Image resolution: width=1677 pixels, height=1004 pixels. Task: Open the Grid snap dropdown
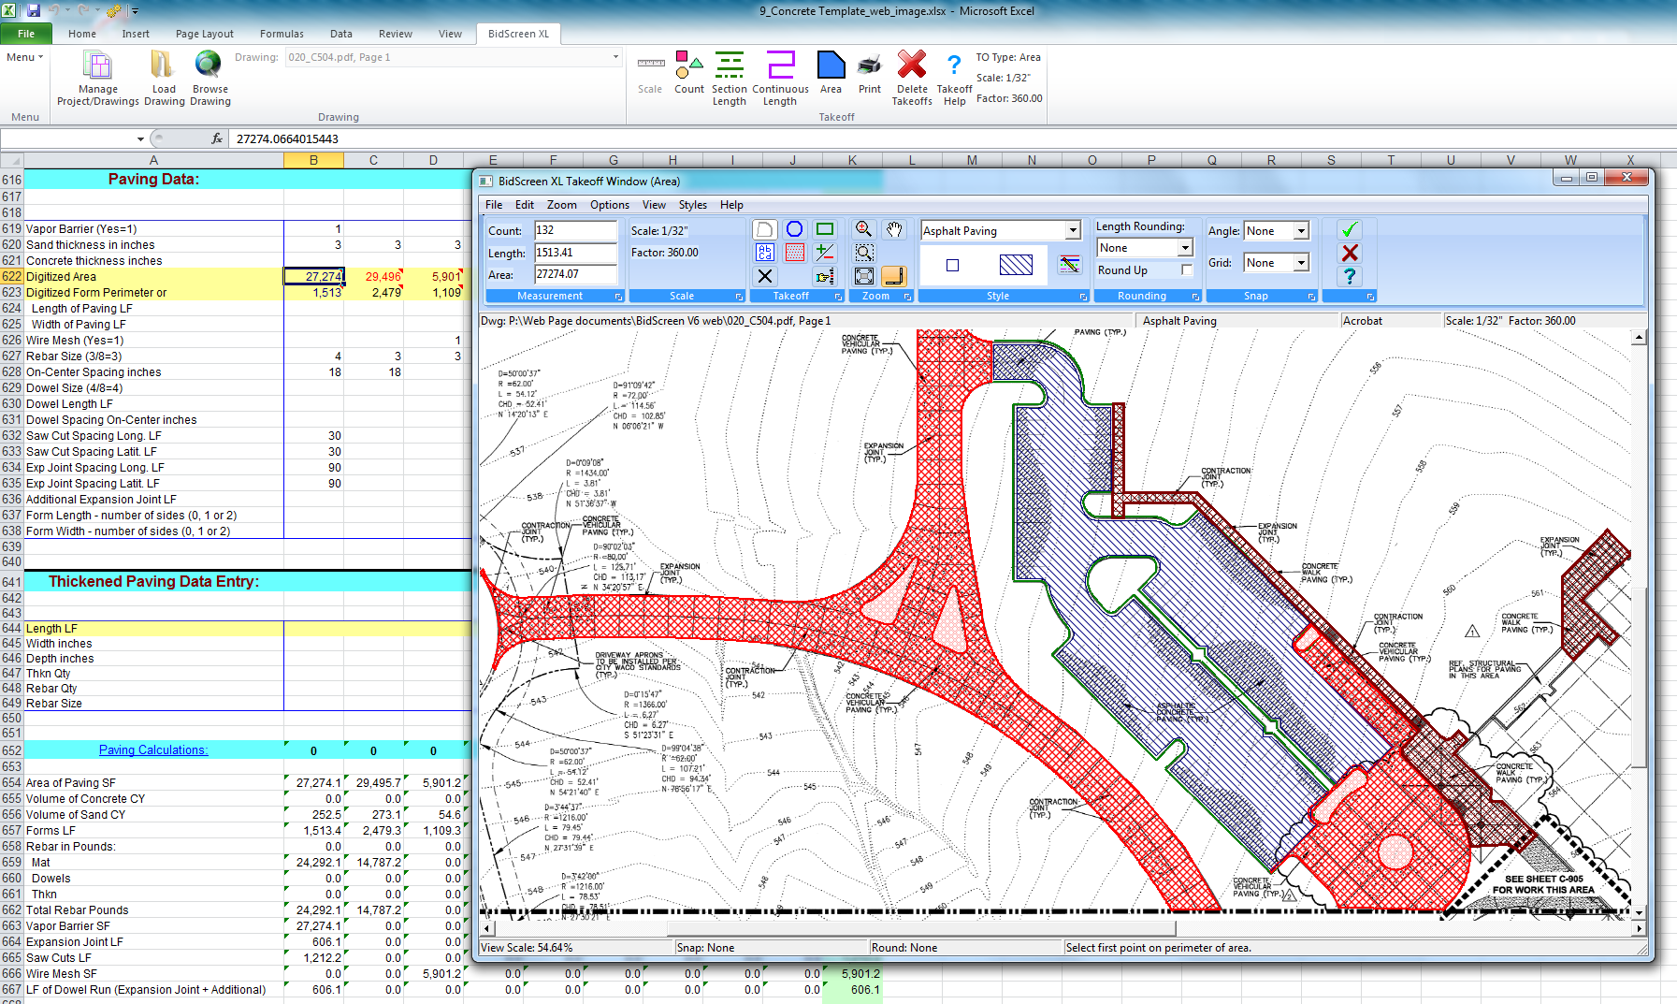(1300, 263)
